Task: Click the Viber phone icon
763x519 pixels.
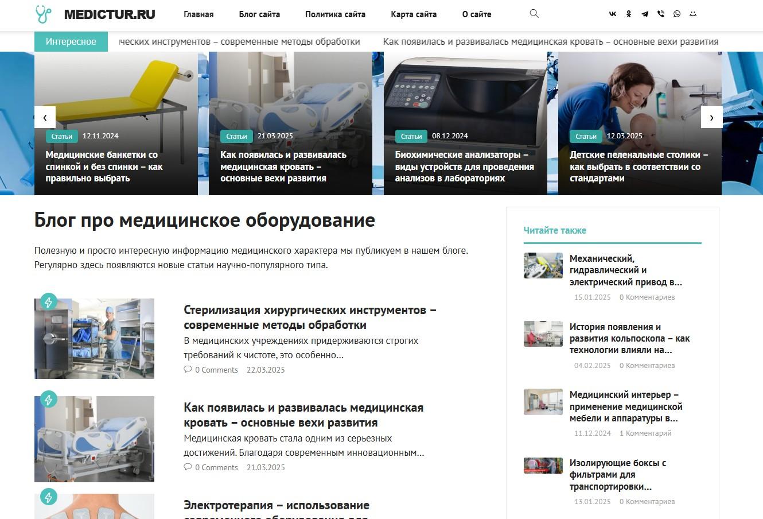Action: click(661, 14)
